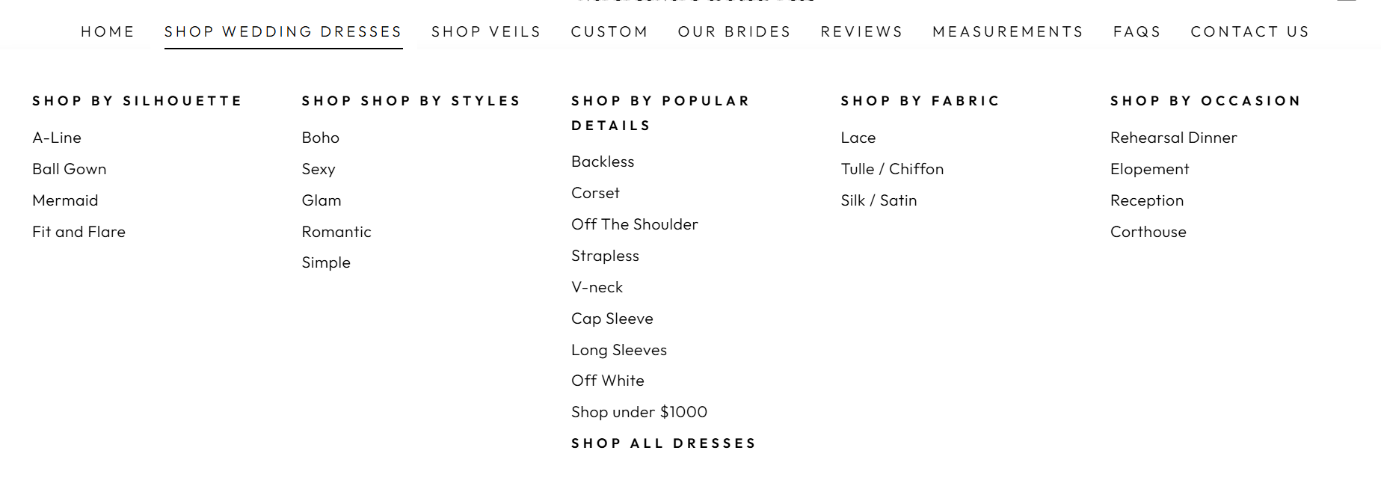Open the Shop Veils menu
Image resolution: width=1381 pixels, height=486 pixels.
pyautogui.click(x=486, y=31)
